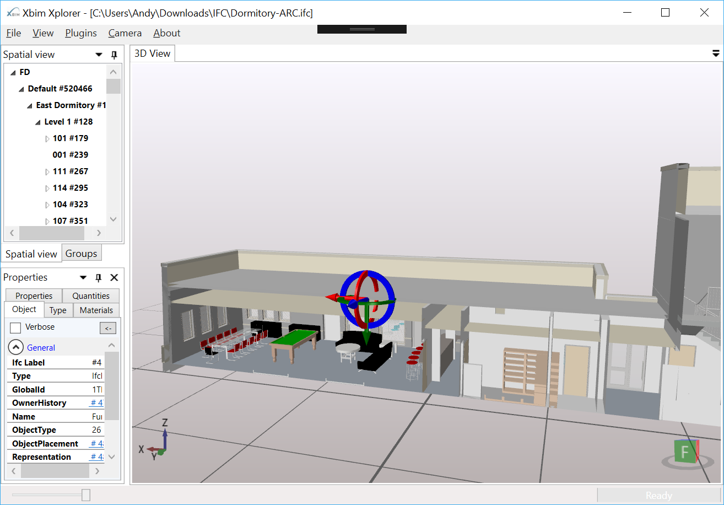
Task: Select the 3D View tab
Action: coord(153,53)
